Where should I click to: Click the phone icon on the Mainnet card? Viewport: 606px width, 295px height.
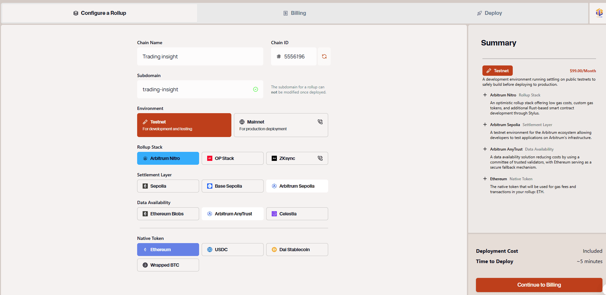point(320,122)
